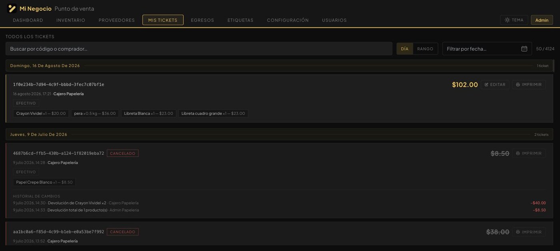The height and width of the screenshot is (251, 560).
Task: Click ticket code aa1bc0a6-f85d-4c99-b1eb-e0a53be7f992
Action: tap(58, 232)
